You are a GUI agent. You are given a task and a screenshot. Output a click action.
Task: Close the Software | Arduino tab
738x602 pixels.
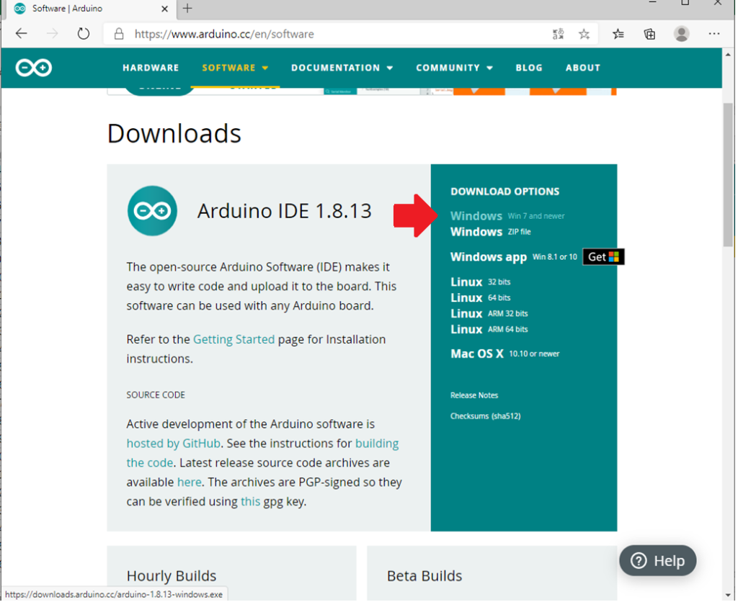pos(165,9)
